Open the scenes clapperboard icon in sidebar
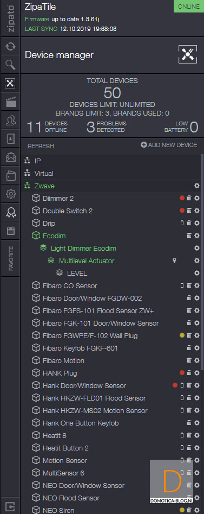204x514 pixels. pyautogui.click(x=11, y=103)
